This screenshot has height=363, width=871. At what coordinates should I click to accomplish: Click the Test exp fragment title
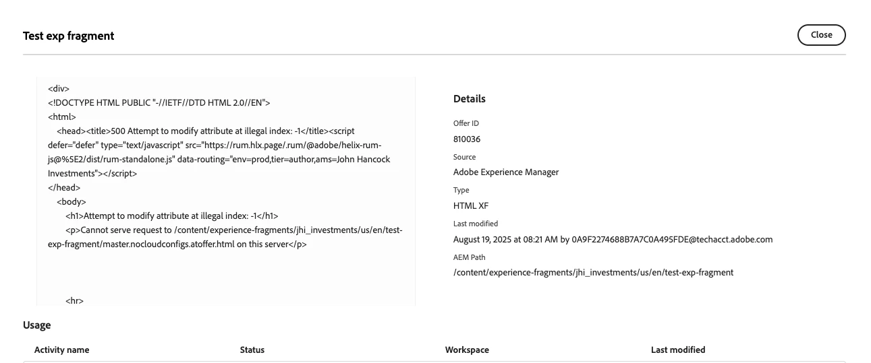(69, 36)
